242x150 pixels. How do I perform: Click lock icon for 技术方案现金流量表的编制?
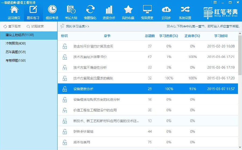click(65, 78)
